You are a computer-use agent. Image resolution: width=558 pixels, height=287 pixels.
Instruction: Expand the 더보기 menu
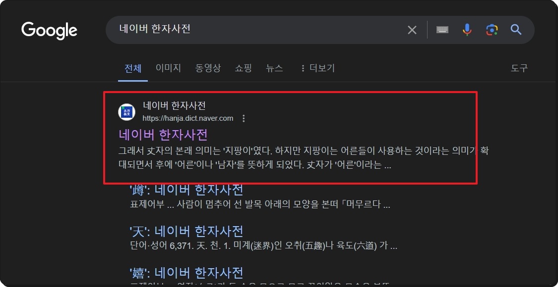click(317, 68)
